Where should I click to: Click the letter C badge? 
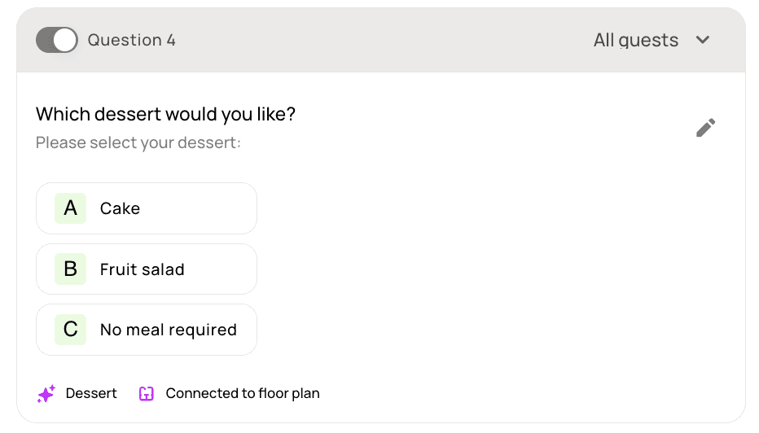click(71, 330)
